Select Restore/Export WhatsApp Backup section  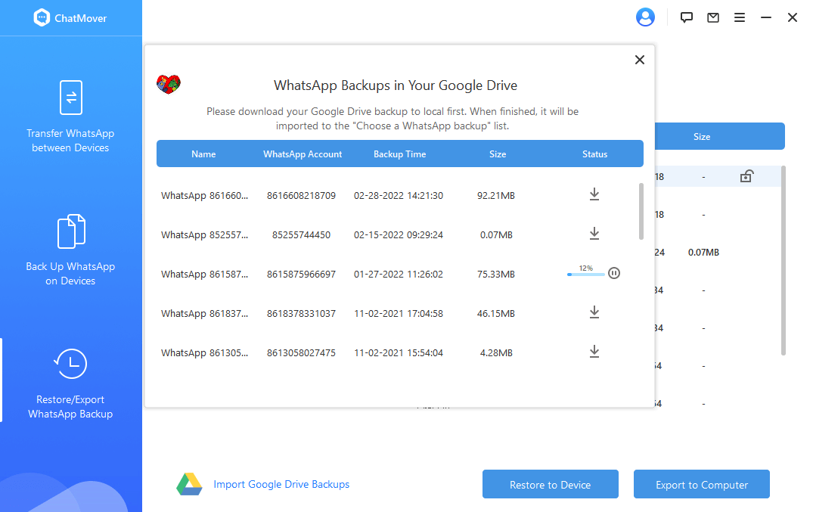70,383
